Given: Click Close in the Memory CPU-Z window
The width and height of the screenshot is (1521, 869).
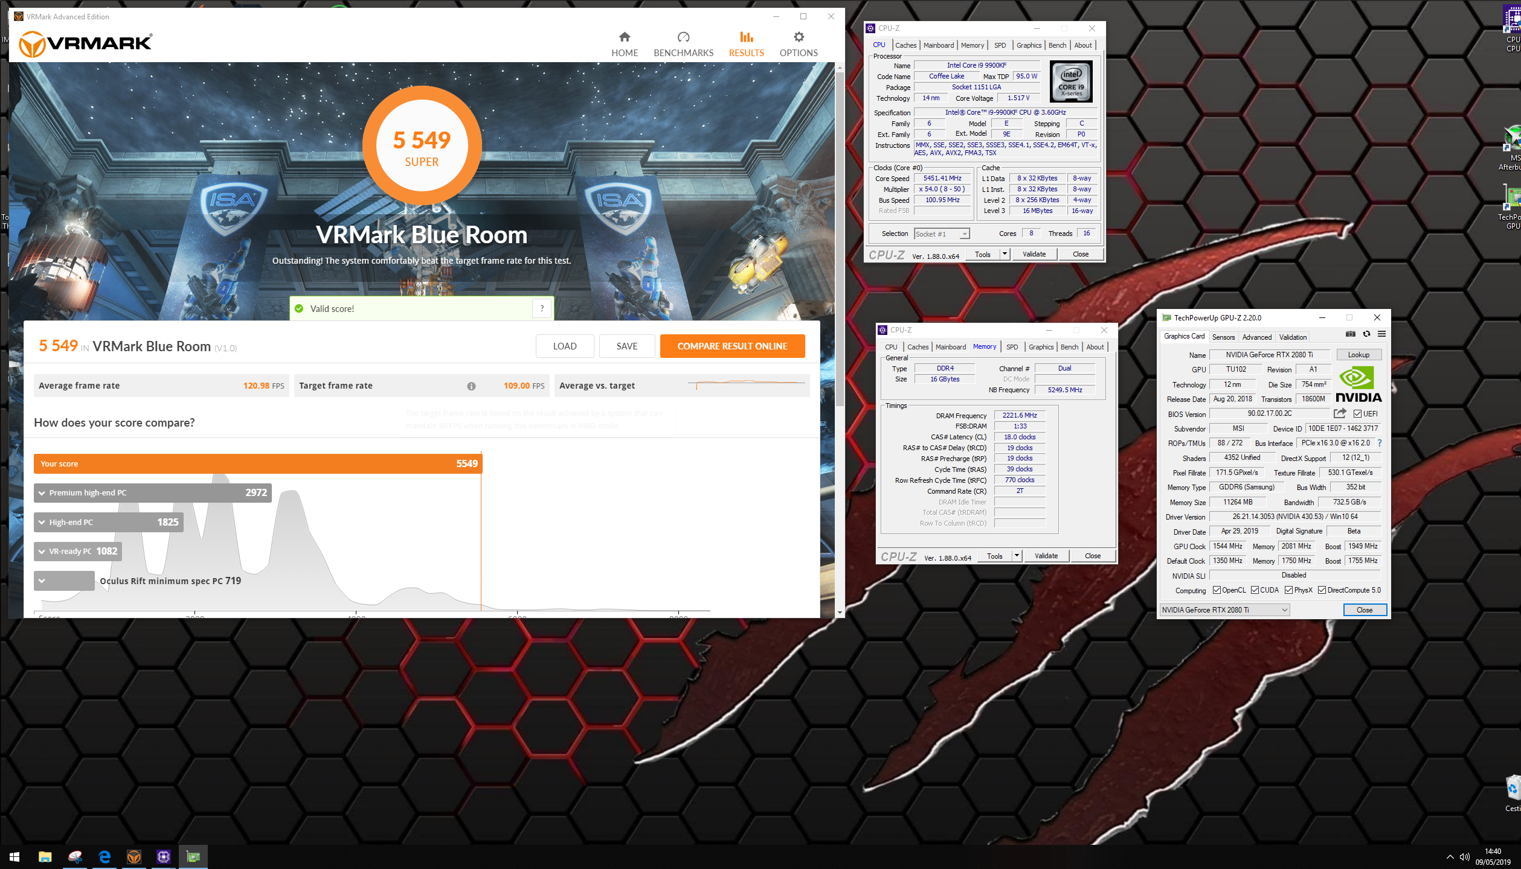Looking at the screenshot, I should click(x=1093, y=556).
